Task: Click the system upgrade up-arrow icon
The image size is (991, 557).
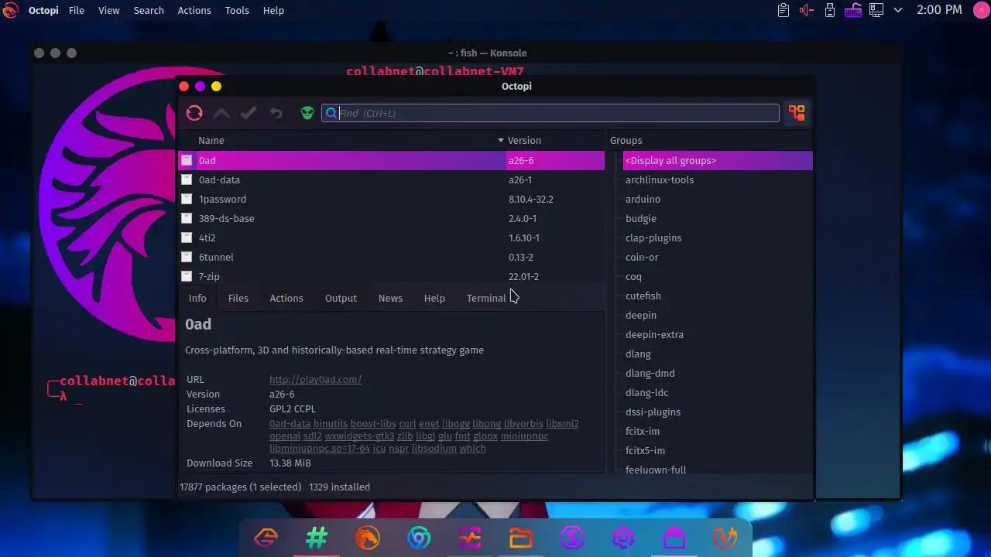Action: click(x=221, y=113)
